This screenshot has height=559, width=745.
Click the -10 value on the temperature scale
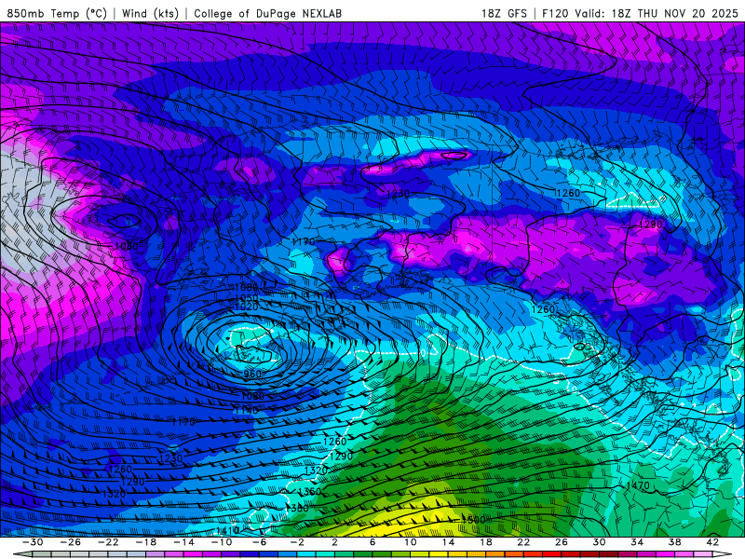point(222,542)
